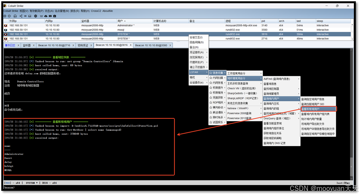Select 会话交互(I) in context menu
The width and height of the screenshot is (360, 195).
pos(198,37)
